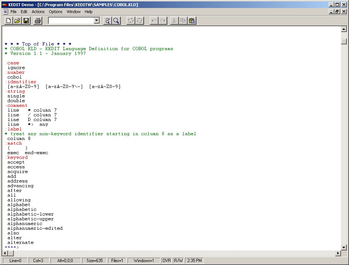The image size is (349, 265).
Task: Create a new file with the New icon
Action: (x=9, y=21)
